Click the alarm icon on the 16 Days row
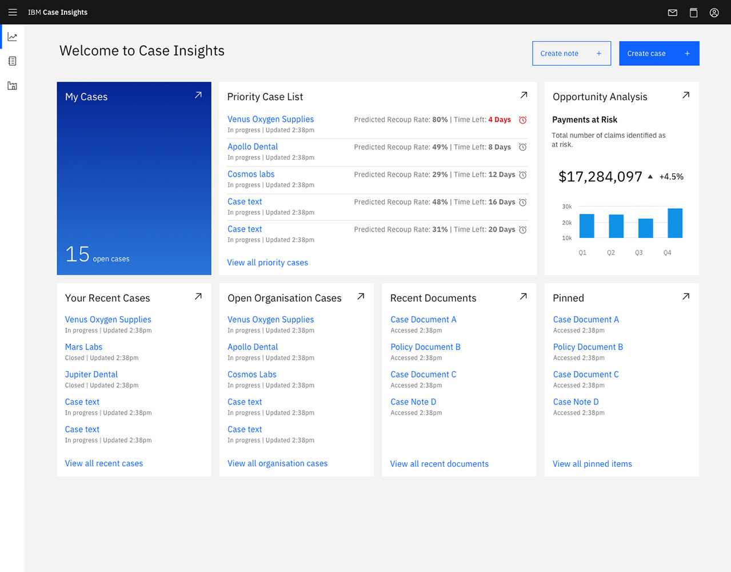Screen dimensions: 731x572 point(522,202)
